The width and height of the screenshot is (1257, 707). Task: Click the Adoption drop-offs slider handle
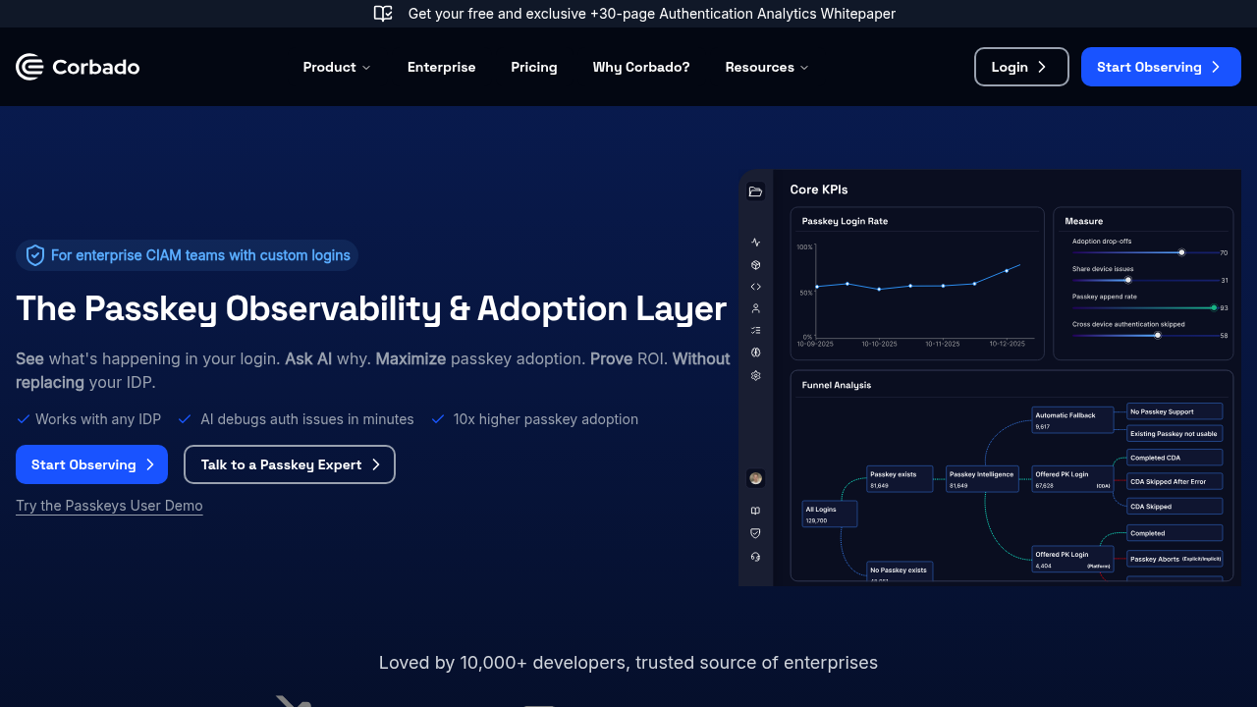[1181, 252]
